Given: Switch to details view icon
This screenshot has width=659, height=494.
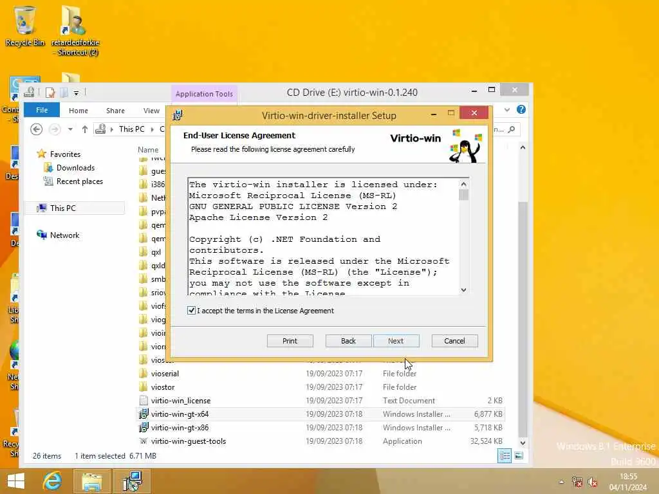Looking at the screenshot, I should click(505, 456).
